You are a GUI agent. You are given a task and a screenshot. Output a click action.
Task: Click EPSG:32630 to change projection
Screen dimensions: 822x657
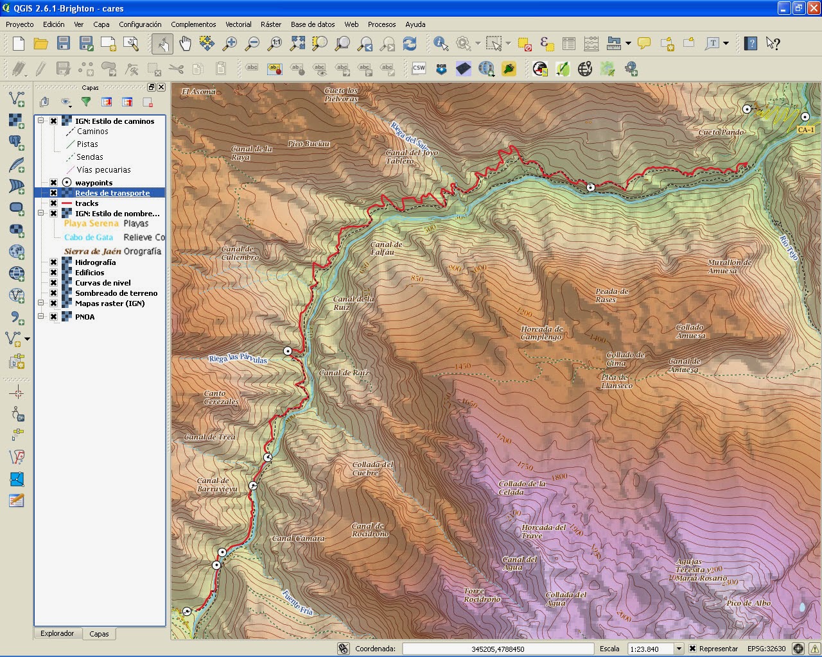pyautogui.click(x=768, y=649)
